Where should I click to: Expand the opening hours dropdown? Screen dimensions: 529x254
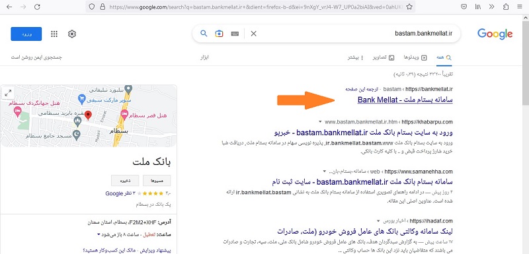(99, 234)
